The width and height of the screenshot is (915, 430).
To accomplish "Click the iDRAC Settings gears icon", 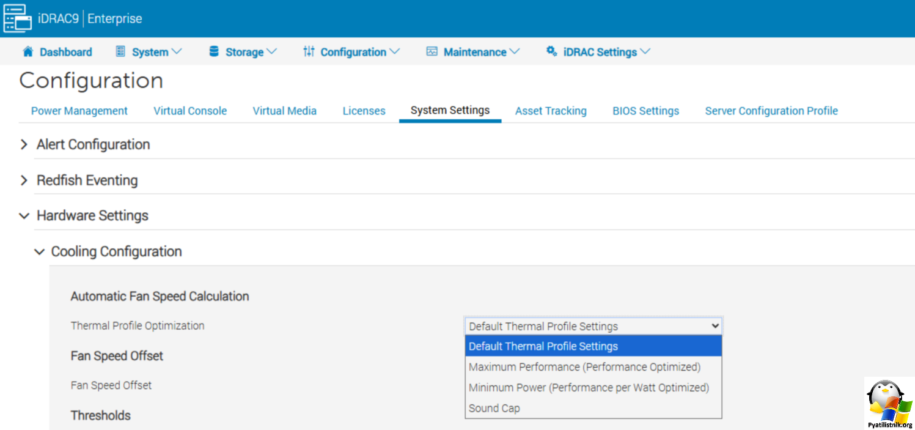I will click(x=551, y=51).
